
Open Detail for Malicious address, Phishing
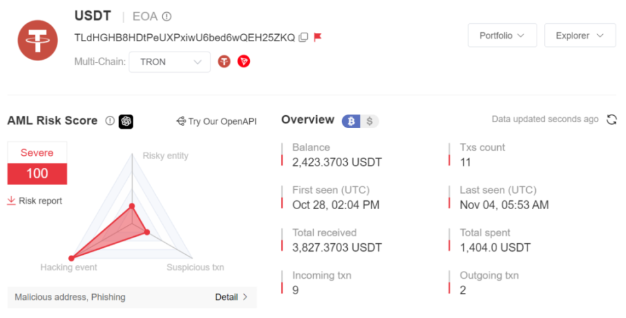231,297
